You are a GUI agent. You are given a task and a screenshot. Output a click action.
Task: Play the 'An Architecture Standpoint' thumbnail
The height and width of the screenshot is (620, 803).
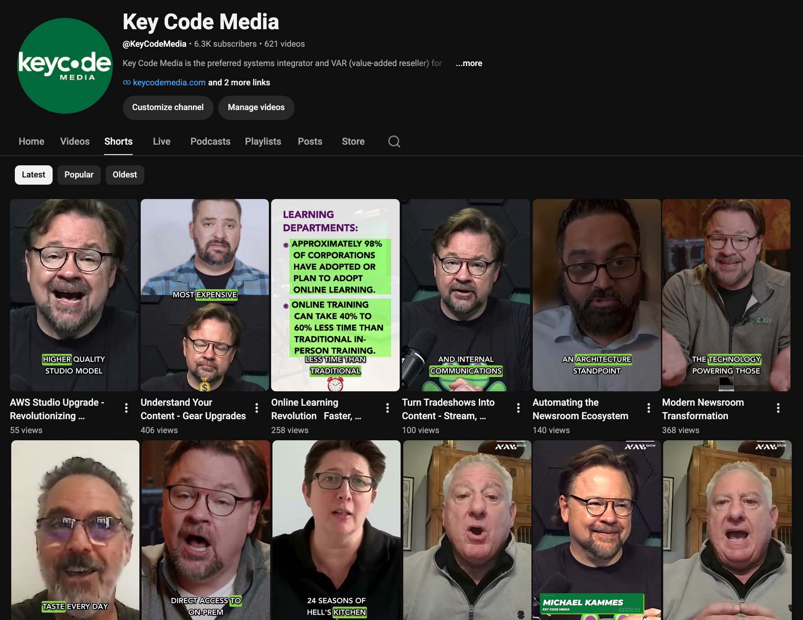pos(597,295)
